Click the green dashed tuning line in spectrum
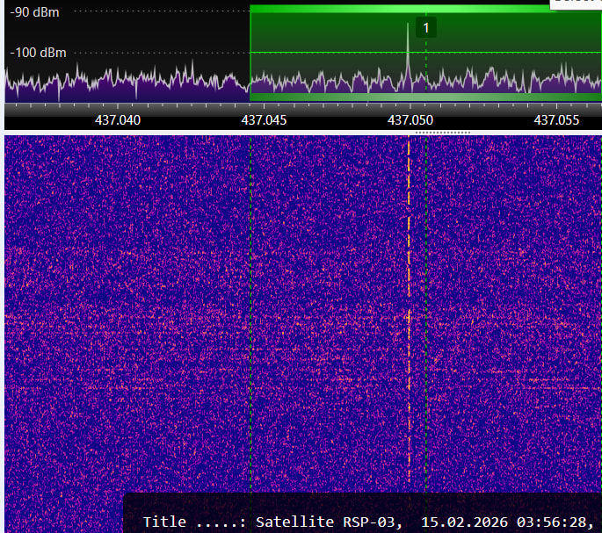This screenshot has height=533, width=602. tap(426, 66)
